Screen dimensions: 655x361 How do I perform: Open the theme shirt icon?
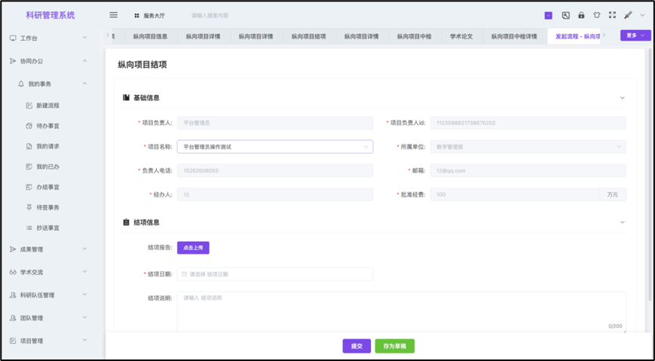(x=597, y=15)
